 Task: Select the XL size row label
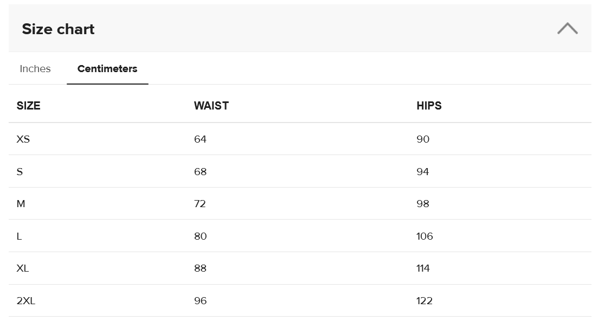[23, 268]
